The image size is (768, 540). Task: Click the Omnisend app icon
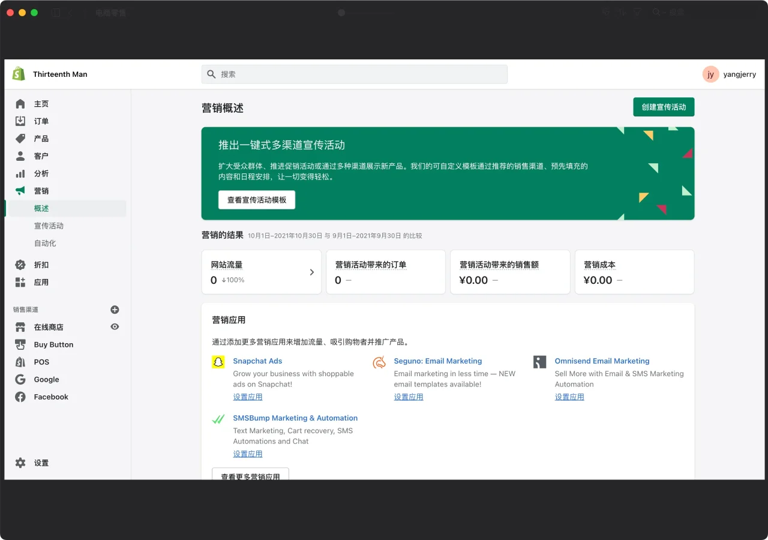pos(540,362)
